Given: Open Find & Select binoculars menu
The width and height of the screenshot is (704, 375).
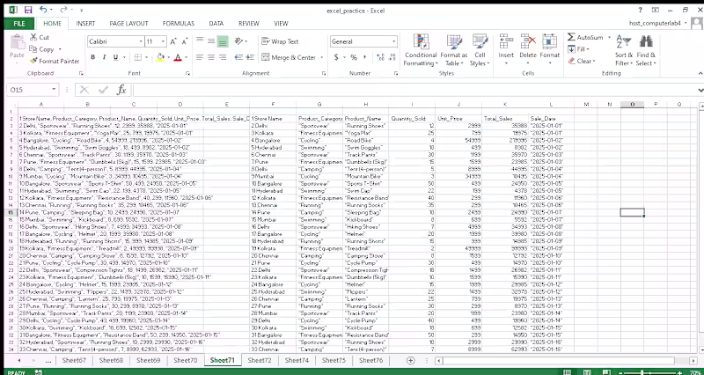Looking at the screenshot, I should 646,50.
